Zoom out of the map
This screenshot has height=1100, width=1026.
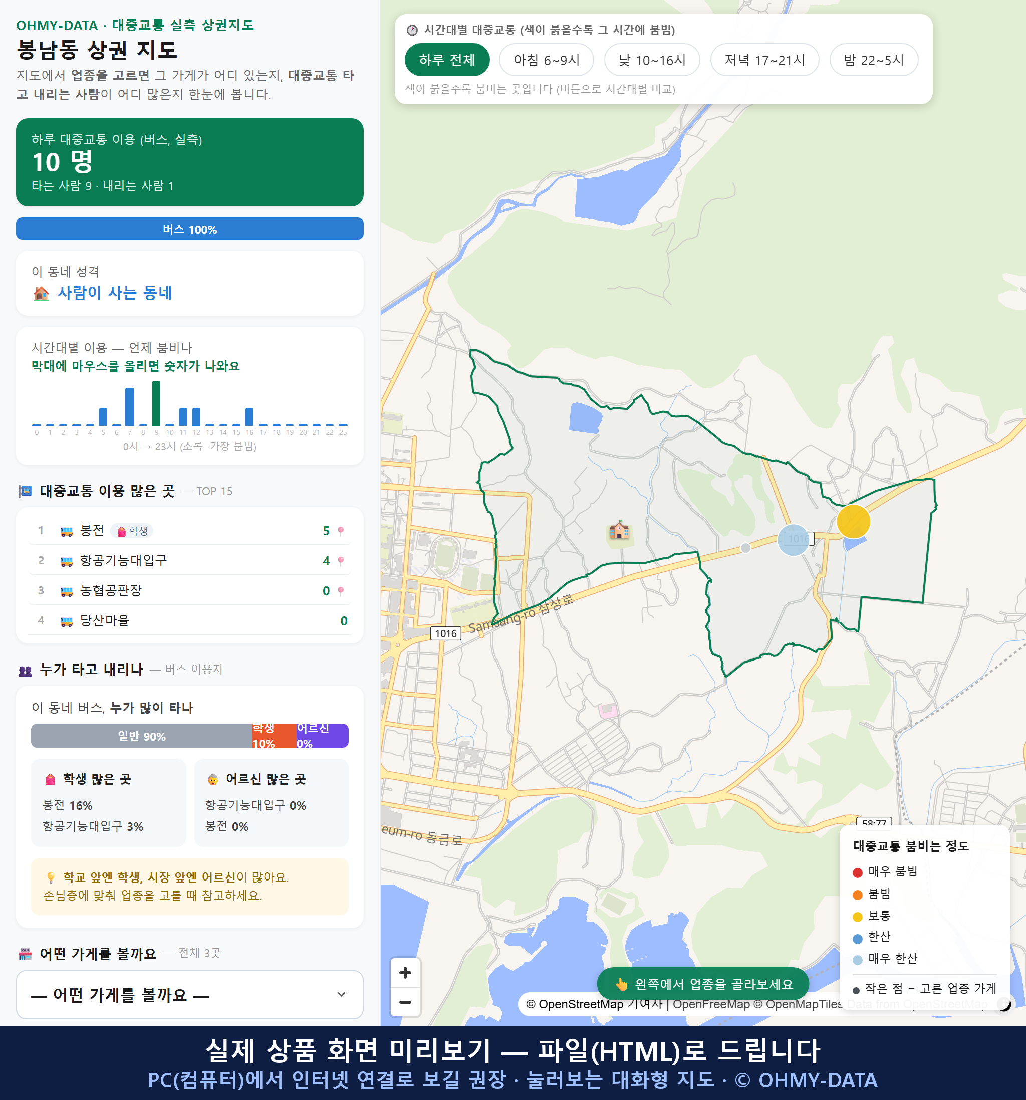click(x=405, y=1002)
